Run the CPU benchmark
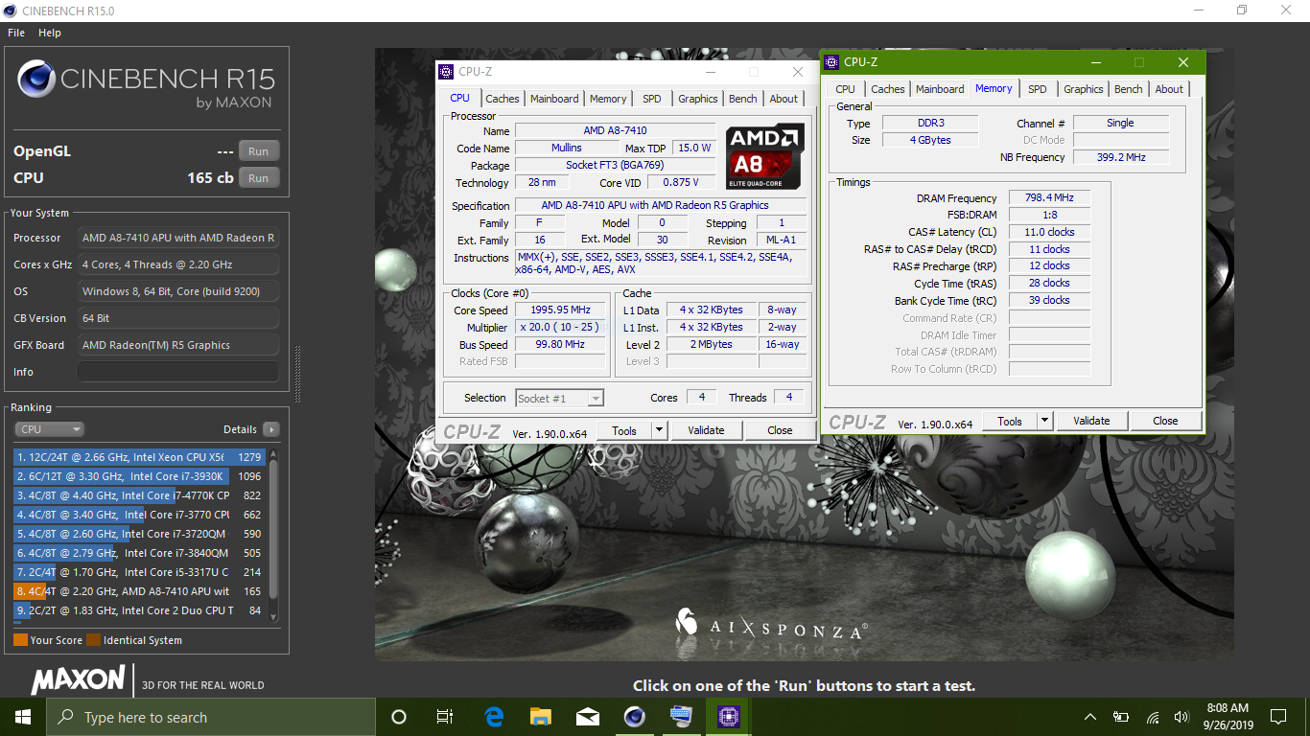This screenshot has height=736, width=1310. (258, 177)
